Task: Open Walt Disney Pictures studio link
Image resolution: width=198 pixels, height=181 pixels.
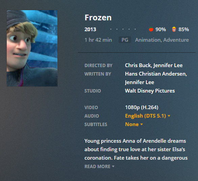Action: click(x=150, y=91)
